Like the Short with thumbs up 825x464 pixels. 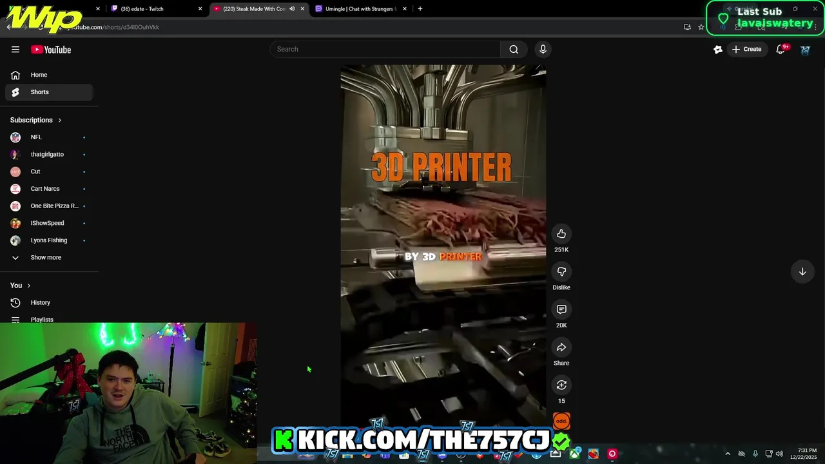(561, 233)
